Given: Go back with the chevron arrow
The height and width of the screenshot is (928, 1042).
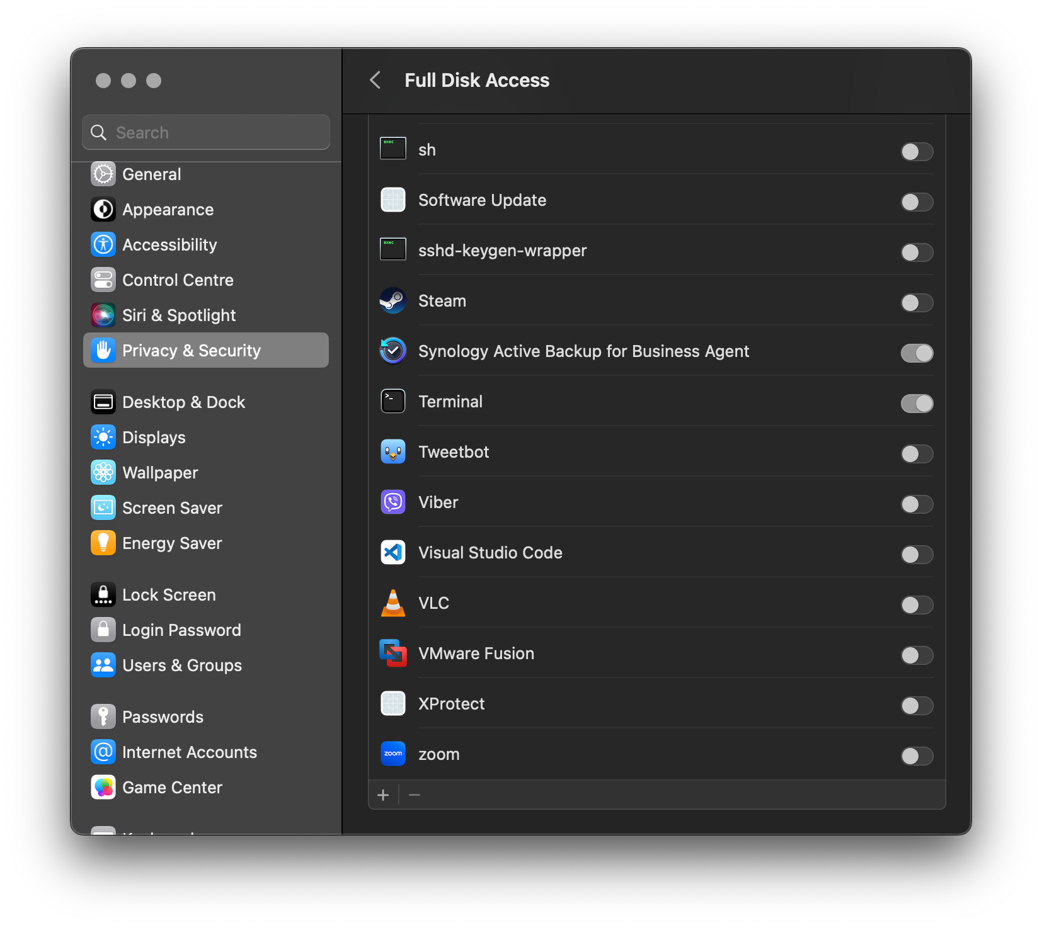Looking at the screenshot, I should point(375,80).
